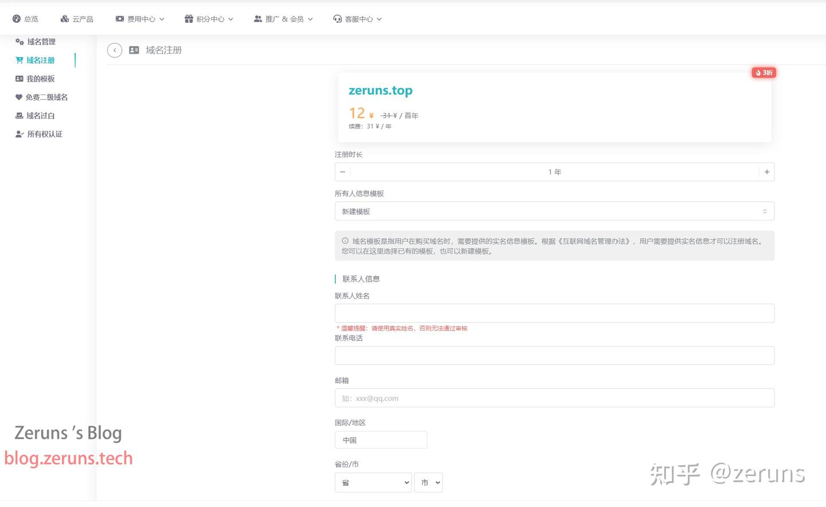The image size is (826, 507).
Task: Click the 续费: 31 ¥ / 年 renewal text
Action: [370, 127]
